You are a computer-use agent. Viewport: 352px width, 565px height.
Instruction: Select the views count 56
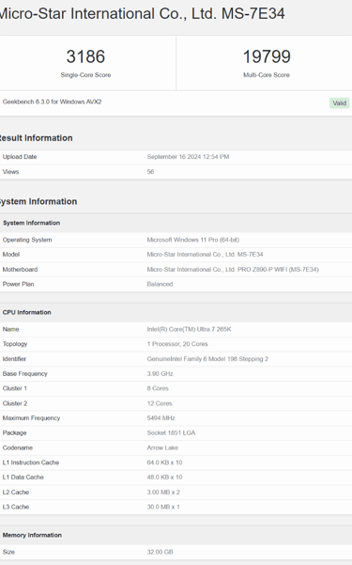click(150, 172)
